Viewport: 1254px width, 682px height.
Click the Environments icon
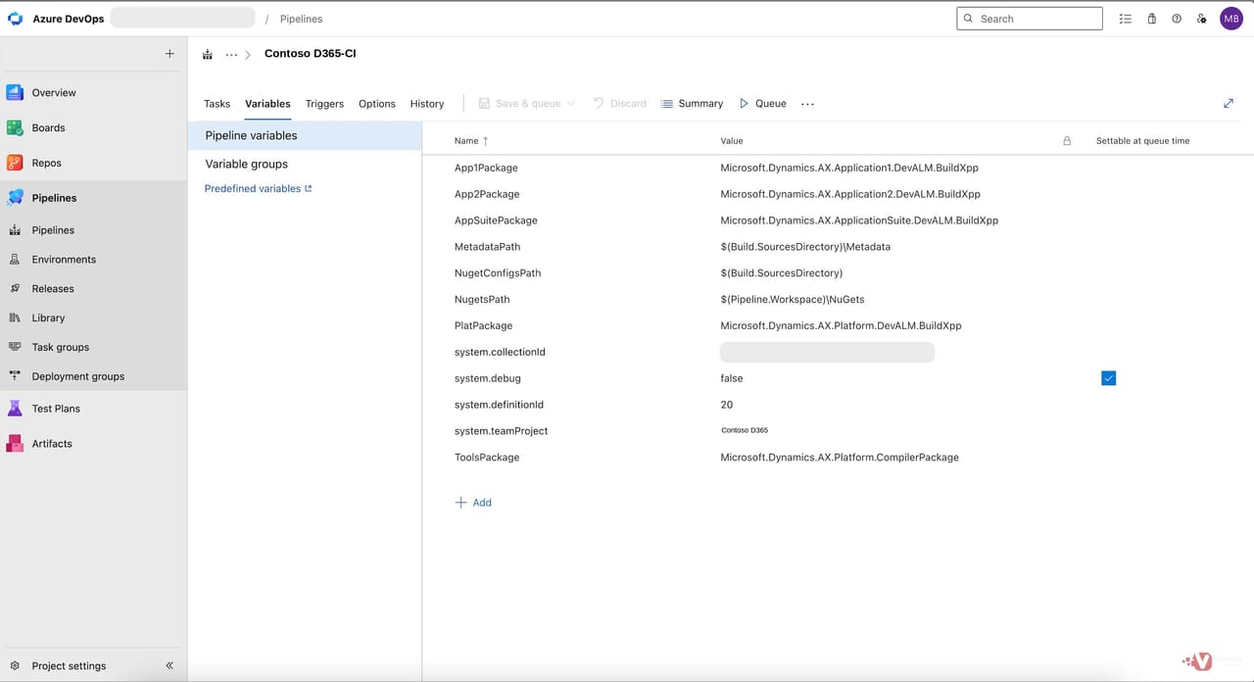pyautogui.click(x=15, y=260)
